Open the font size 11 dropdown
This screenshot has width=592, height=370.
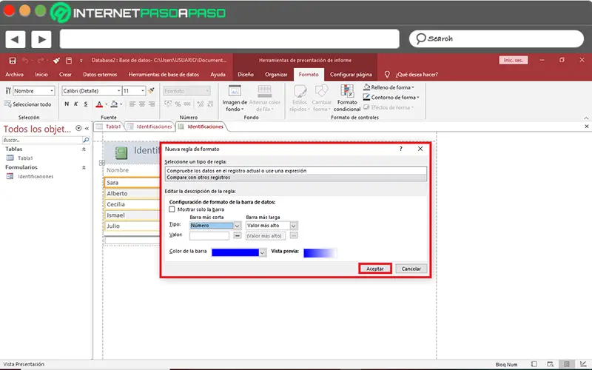(143, 91)
